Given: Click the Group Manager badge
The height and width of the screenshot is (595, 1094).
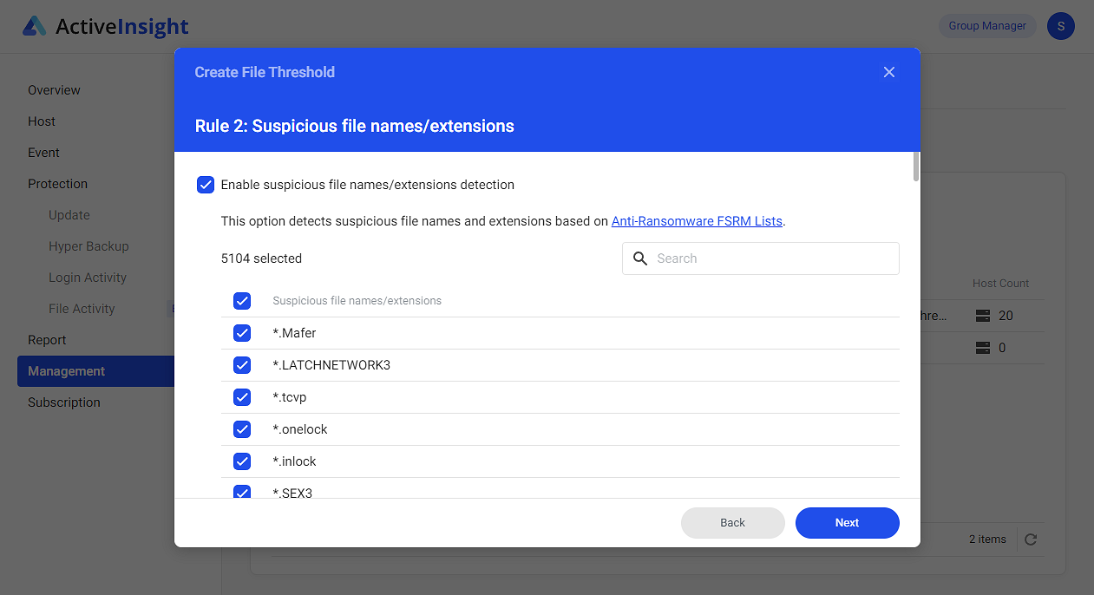Looking at the screenshot, I should pyautogui.click(x=986, y=26).
